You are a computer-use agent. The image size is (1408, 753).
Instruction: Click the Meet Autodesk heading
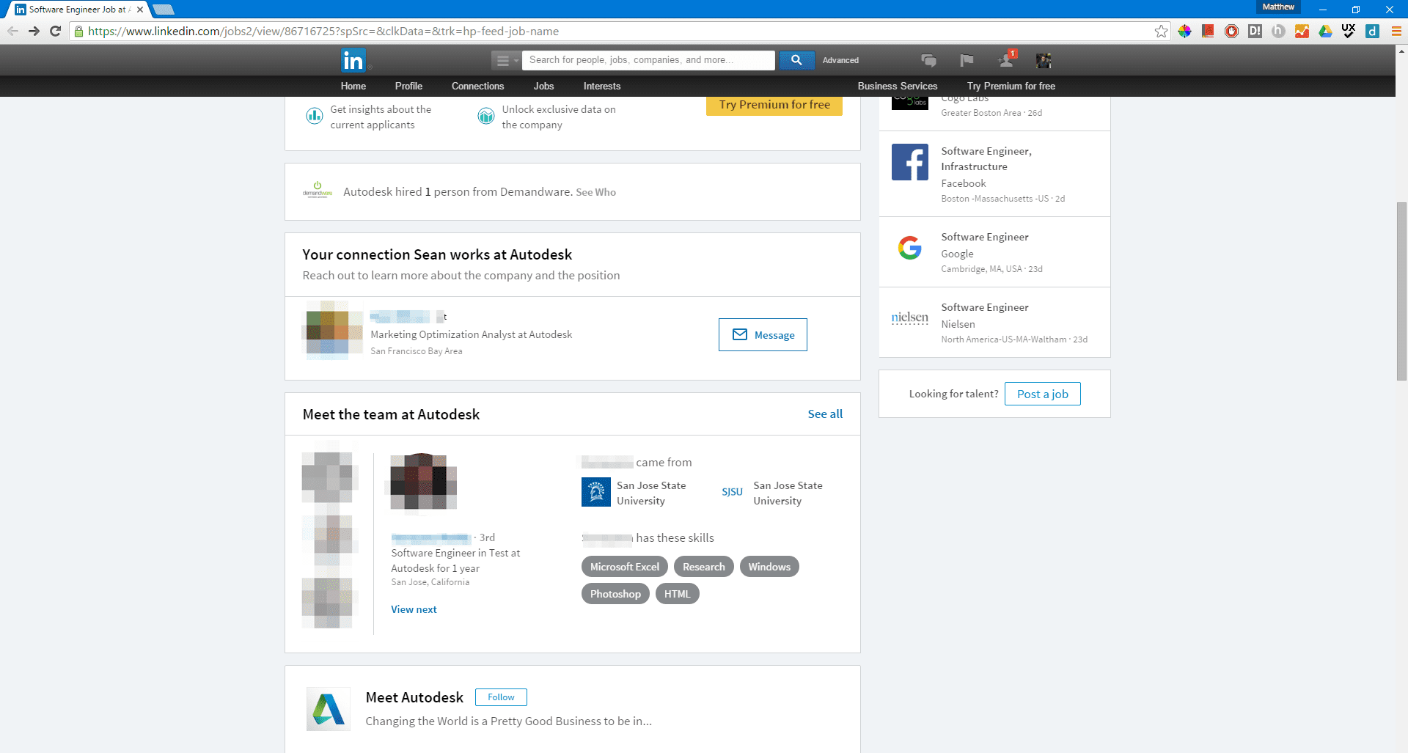(x=414, y=697)
